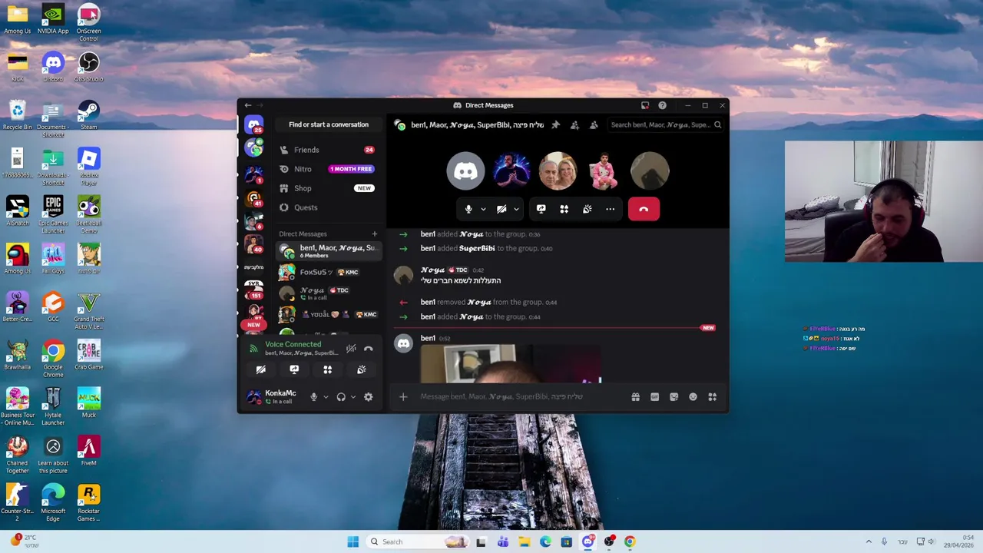The width and height of the screenshot is (983, 553).
Task: Share your screen in call controls
Action: (541, 209)
